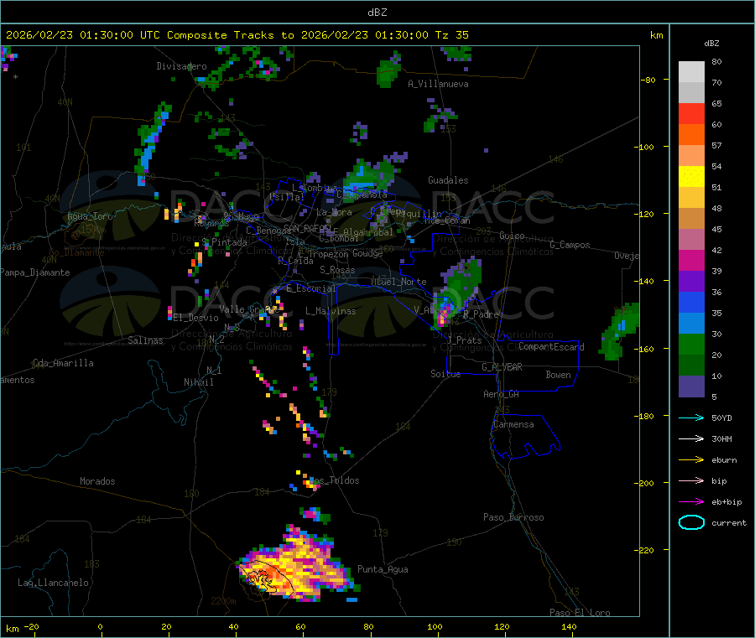Click the blue 36 dBZ color swatch

click(691, 302)
